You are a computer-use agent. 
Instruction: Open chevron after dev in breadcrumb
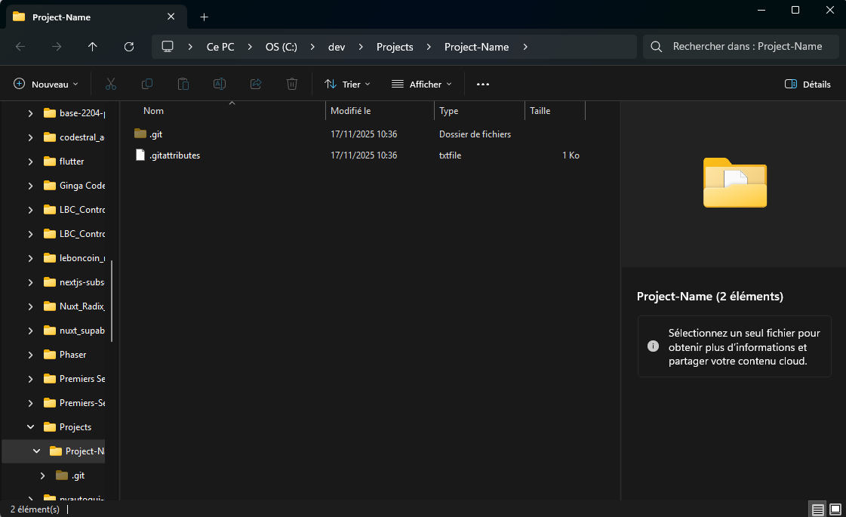pyautogui.click(x=361, y=47)
